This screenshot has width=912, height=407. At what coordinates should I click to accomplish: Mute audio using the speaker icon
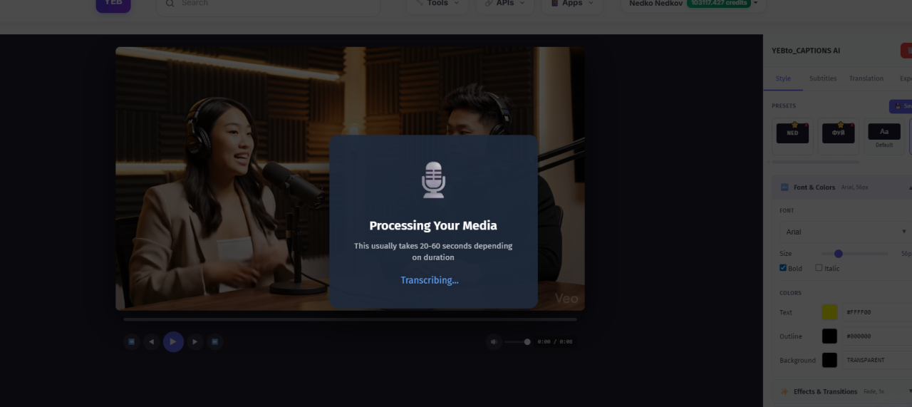pyautogui.click(x=494, y=342)
